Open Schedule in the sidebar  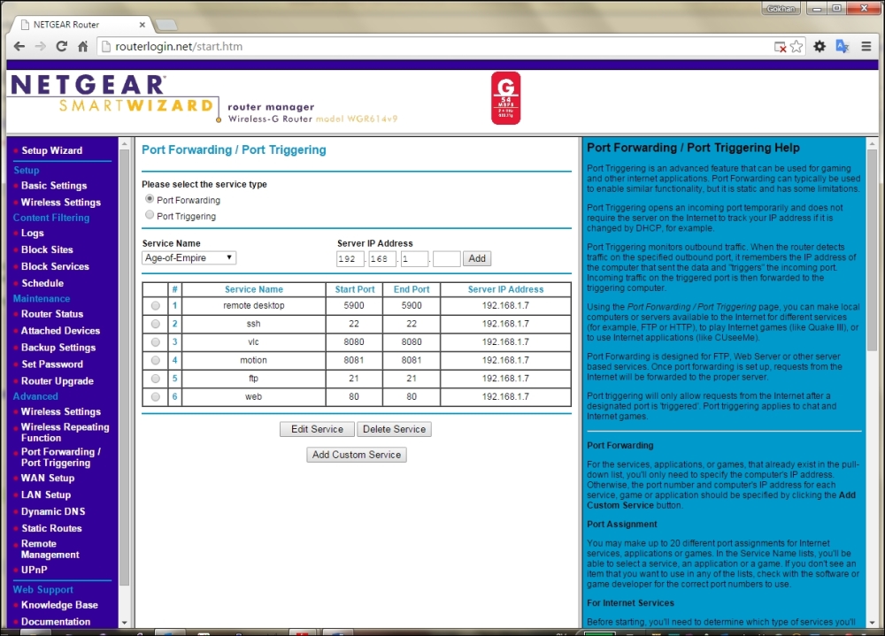coord(42,283)
